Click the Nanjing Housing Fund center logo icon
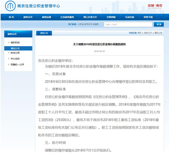This screenshot has height=163, width=169. click(10, 6)
